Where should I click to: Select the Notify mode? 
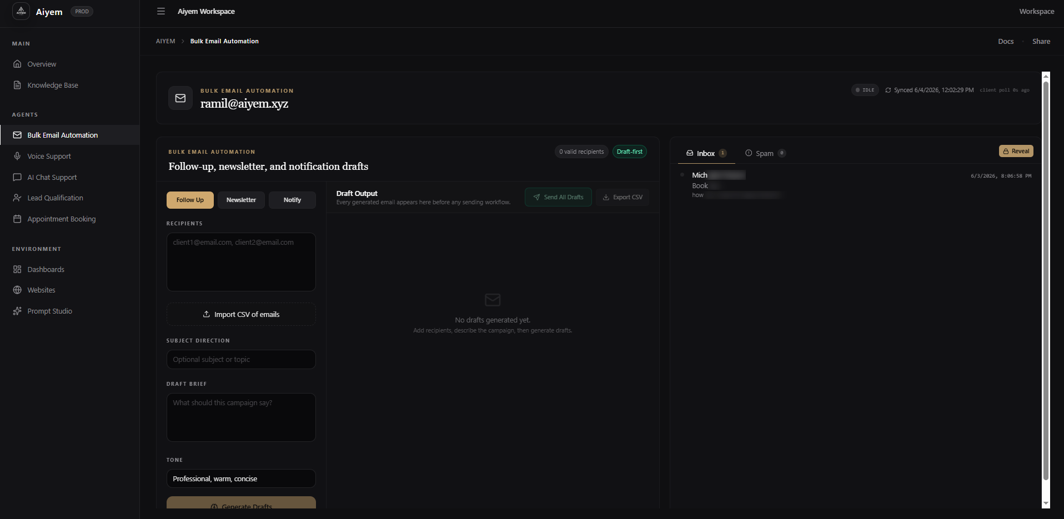(x=292, y=200)
